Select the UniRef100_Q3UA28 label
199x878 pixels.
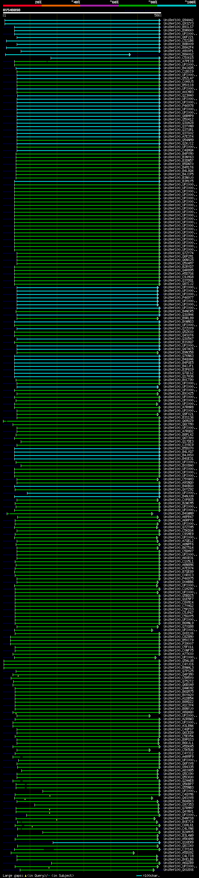[178, 123]
